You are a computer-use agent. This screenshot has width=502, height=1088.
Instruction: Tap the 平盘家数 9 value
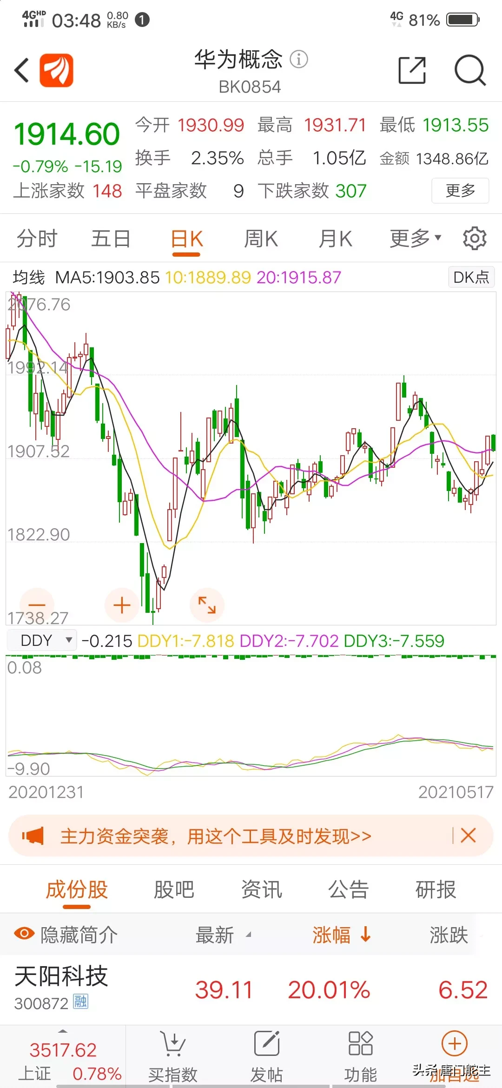(238, 191)
